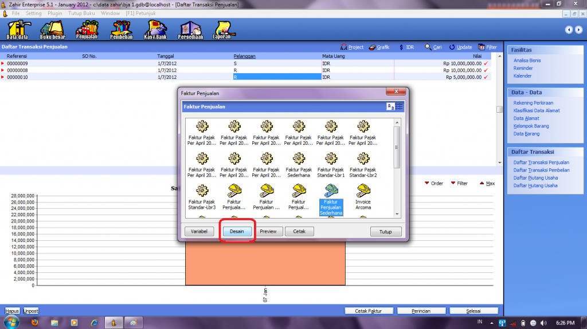Open the Analisa Bisnis link
This screenshot has width=587, height=329.
click(527, 61)
